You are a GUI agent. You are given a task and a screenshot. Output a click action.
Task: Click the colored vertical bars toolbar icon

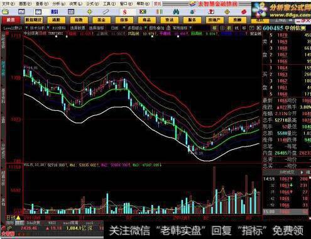click(x=159, y=12)
